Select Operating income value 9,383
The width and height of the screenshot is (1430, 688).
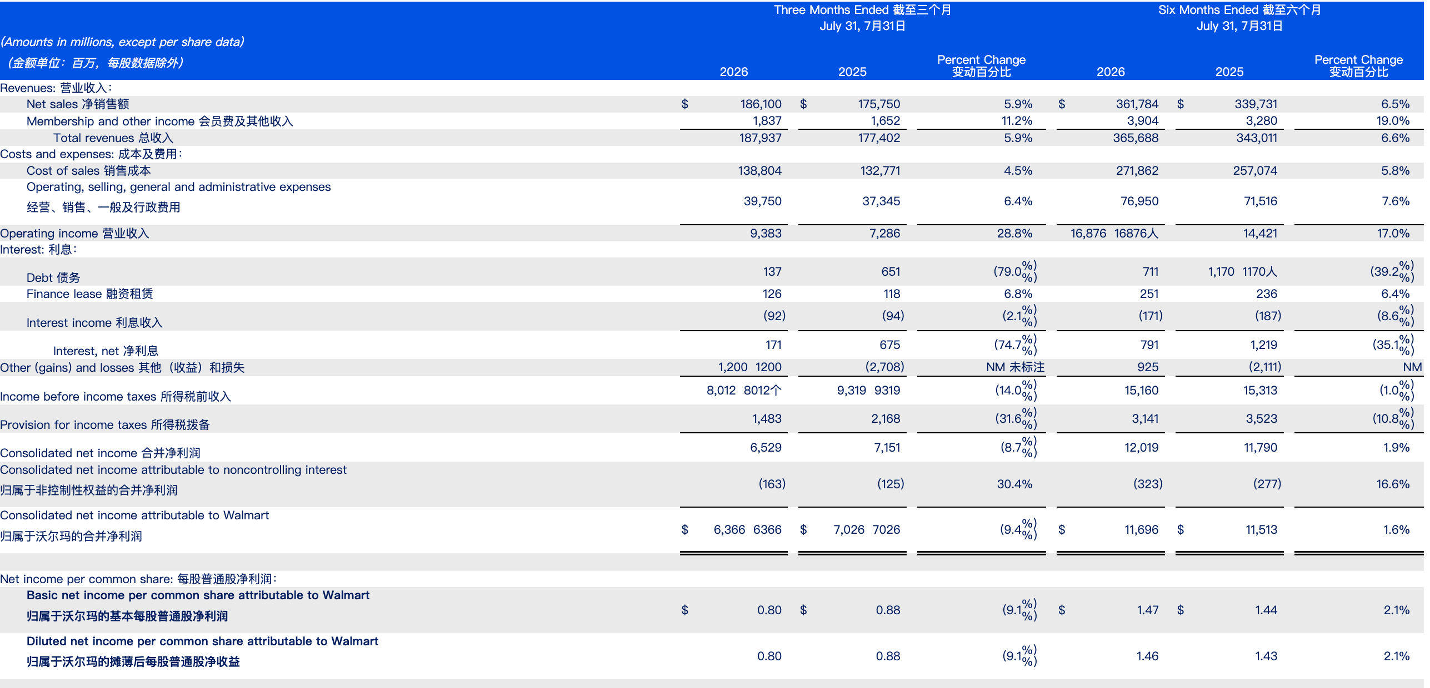point(766,234)
